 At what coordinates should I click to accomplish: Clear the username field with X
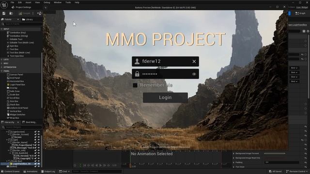point(194,61)
